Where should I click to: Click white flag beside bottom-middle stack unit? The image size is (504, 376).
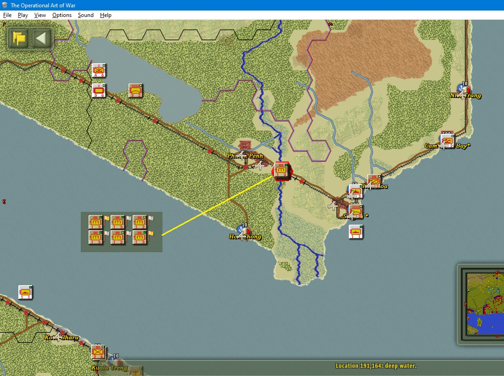coord(129,234)
